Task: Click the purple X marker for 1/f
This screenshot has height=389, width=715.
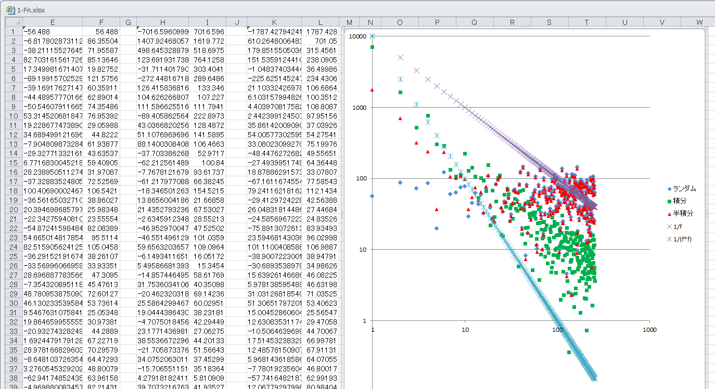Action: pyautogui.click(x=669, y=226)
